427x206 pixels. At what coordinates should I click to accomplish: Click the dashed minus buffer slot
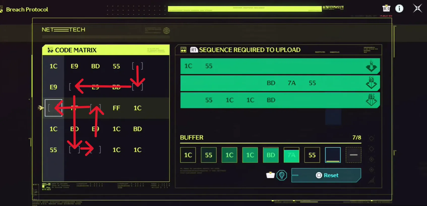pos(353,155)
